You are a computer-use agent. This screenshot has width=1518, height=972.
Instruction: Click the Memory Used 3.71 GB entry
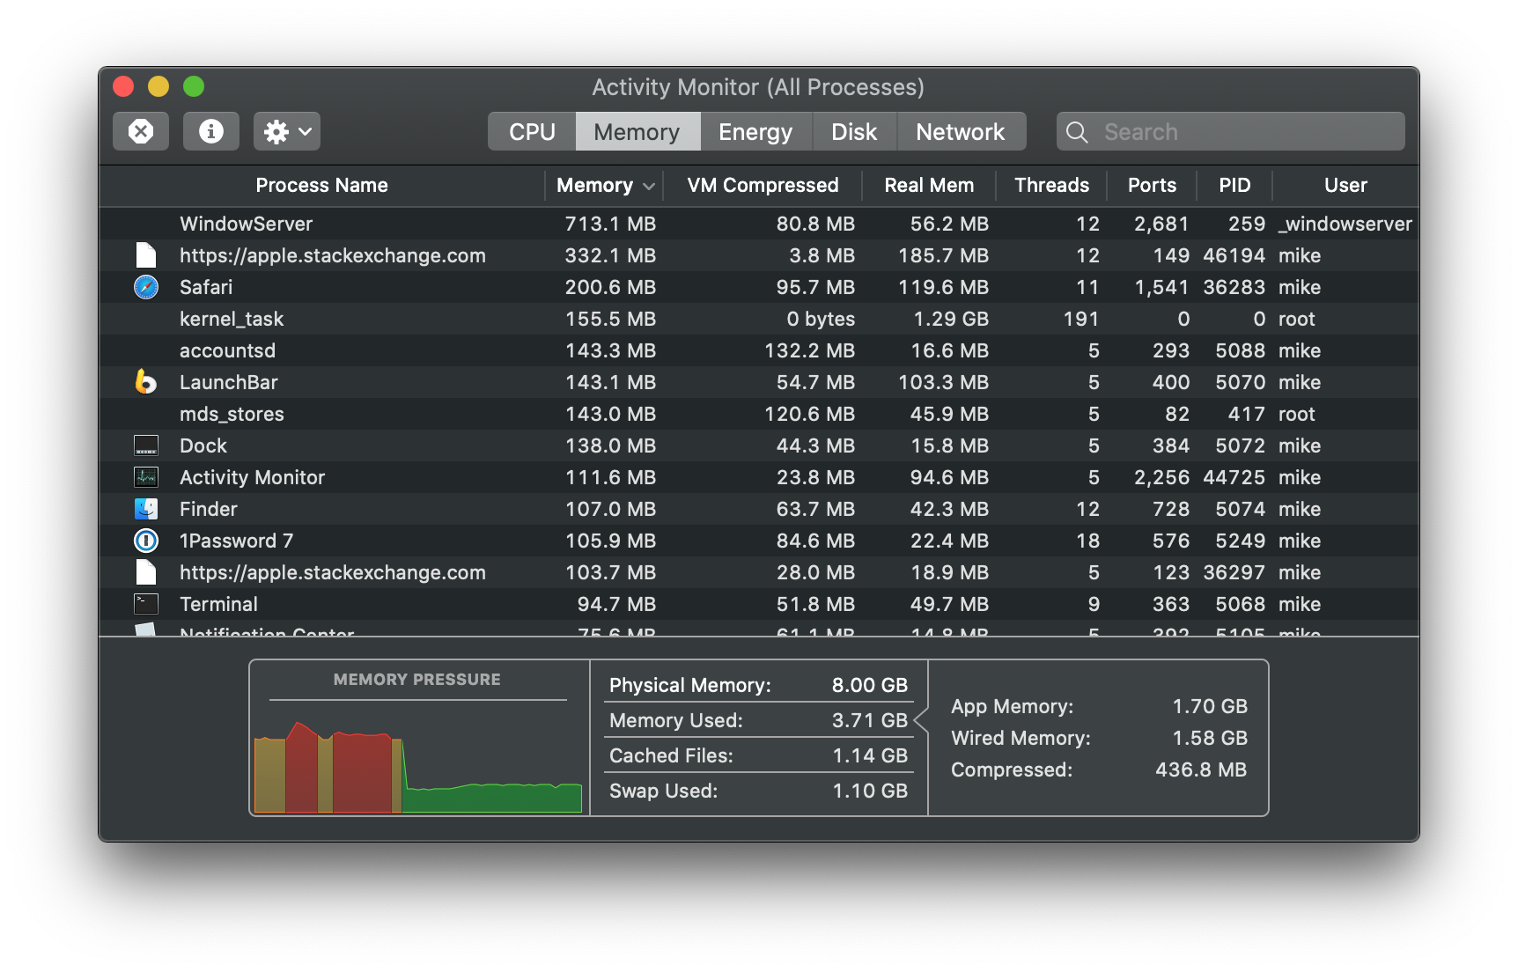(758, 720)
